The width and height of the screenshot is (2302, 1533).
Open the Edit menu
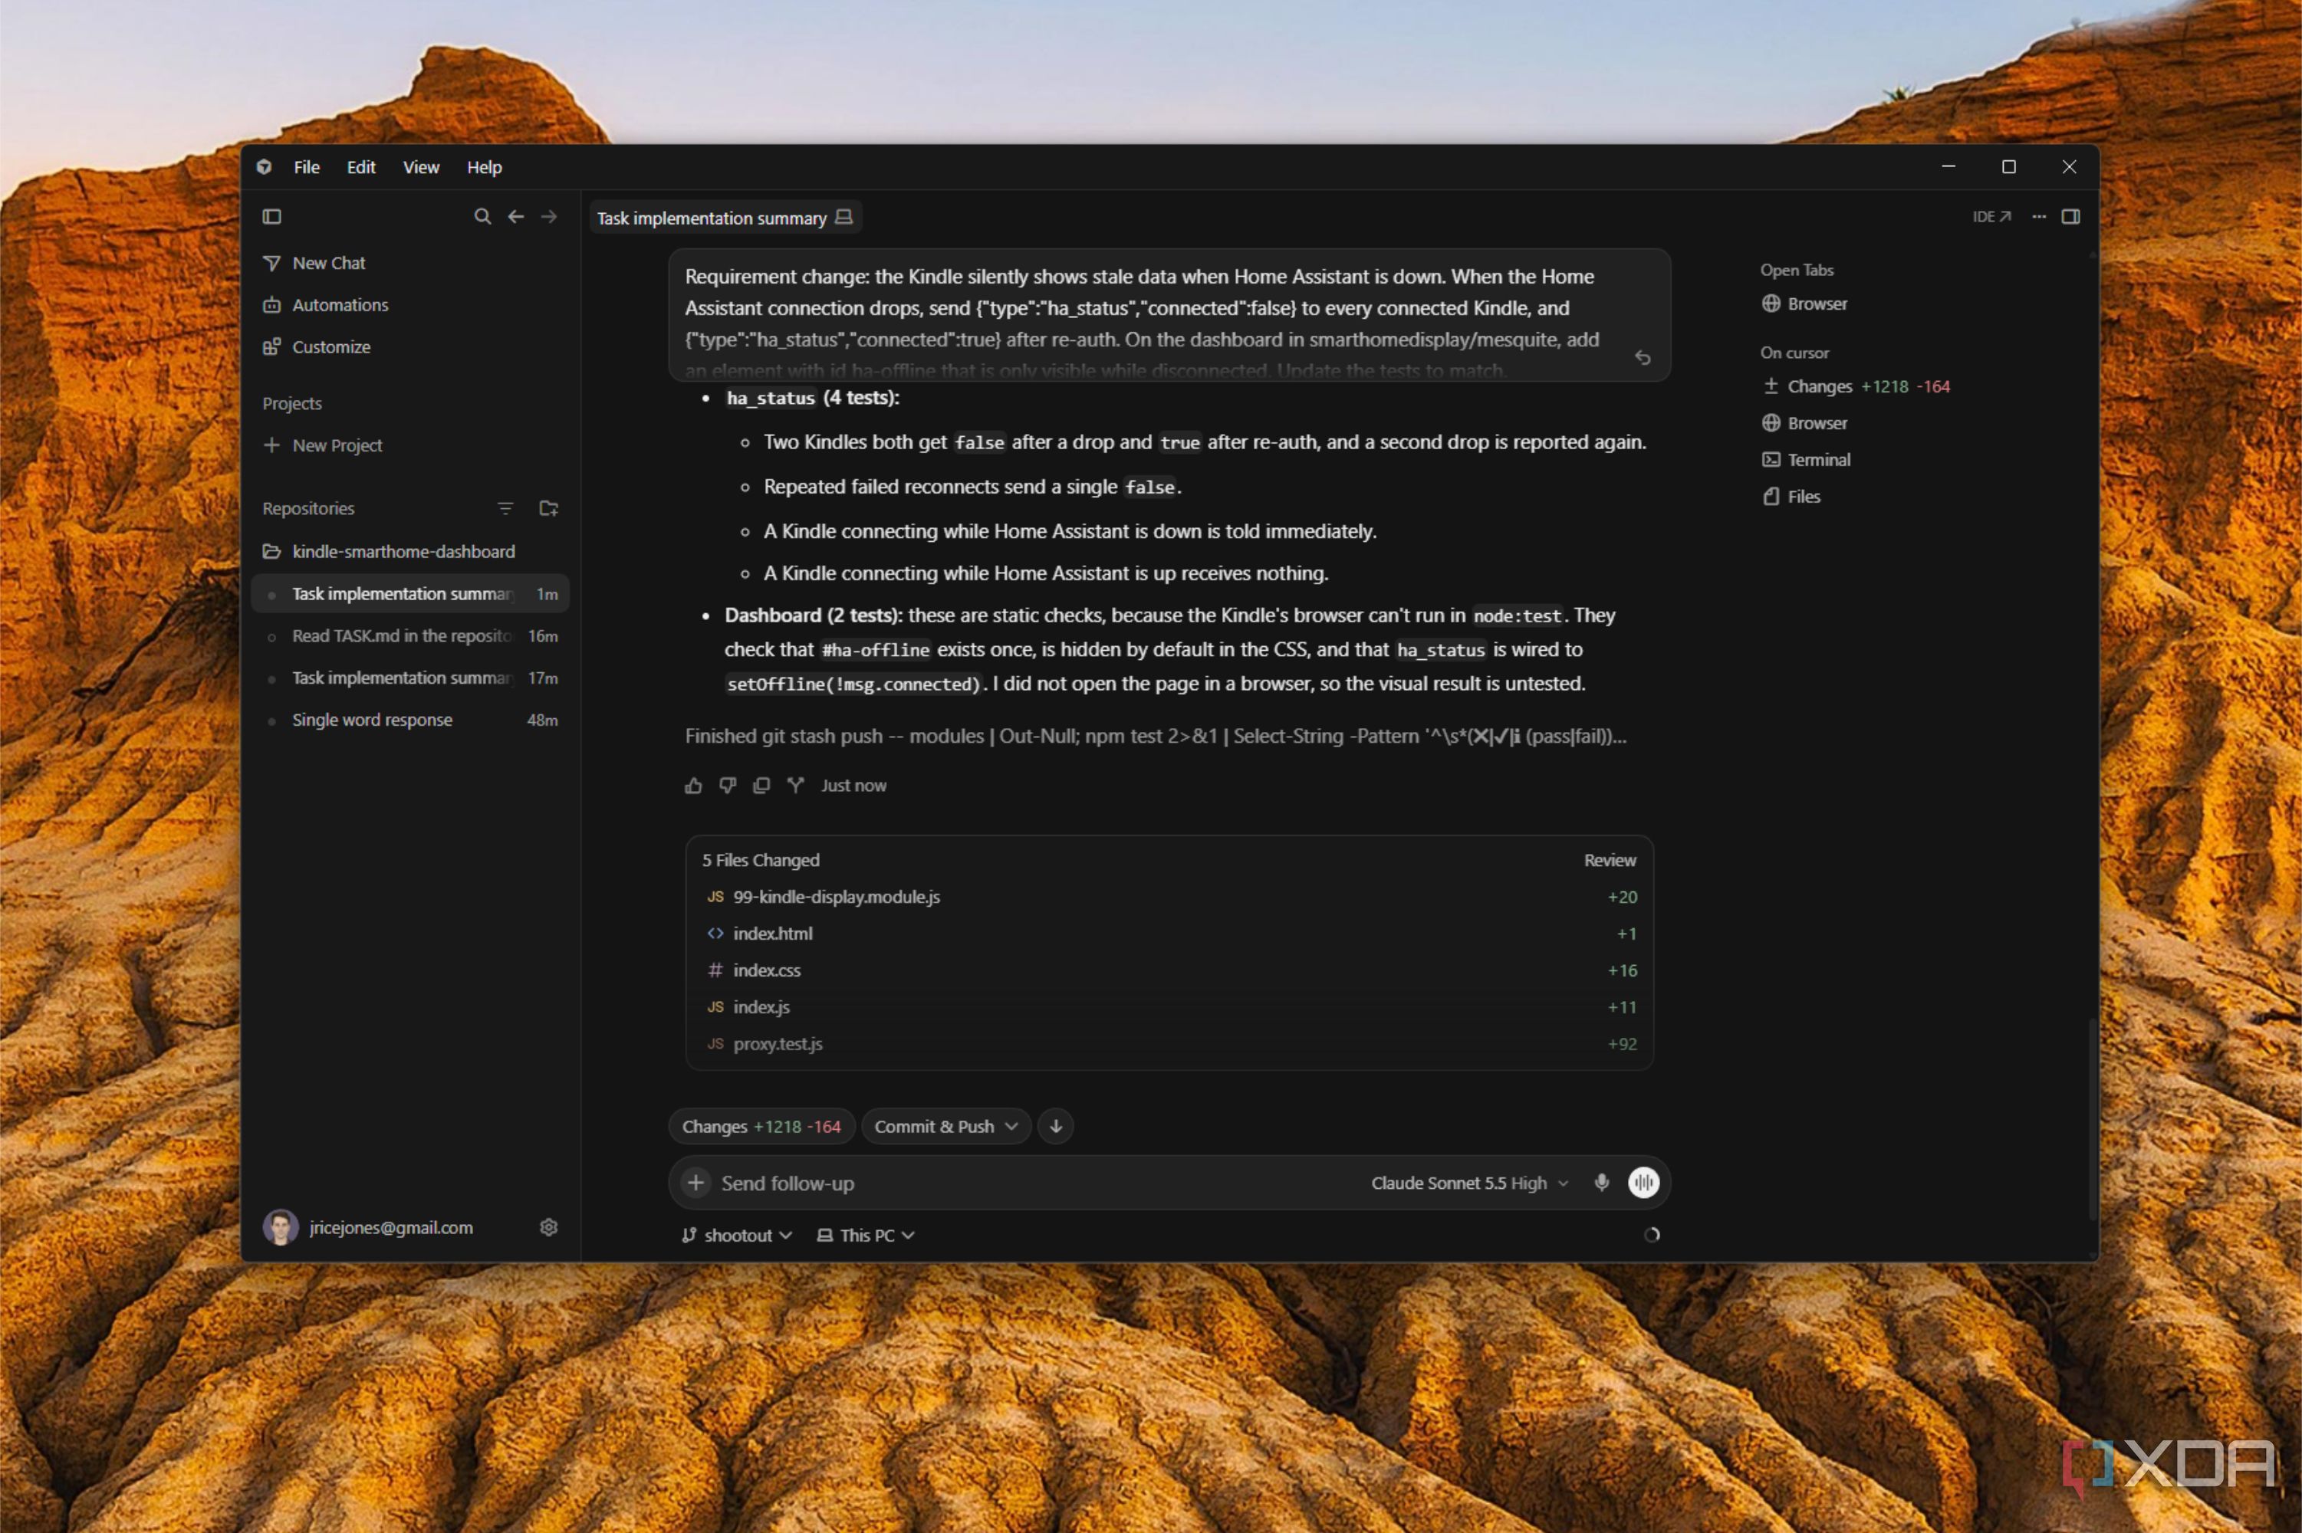click(x=361, y=167)
